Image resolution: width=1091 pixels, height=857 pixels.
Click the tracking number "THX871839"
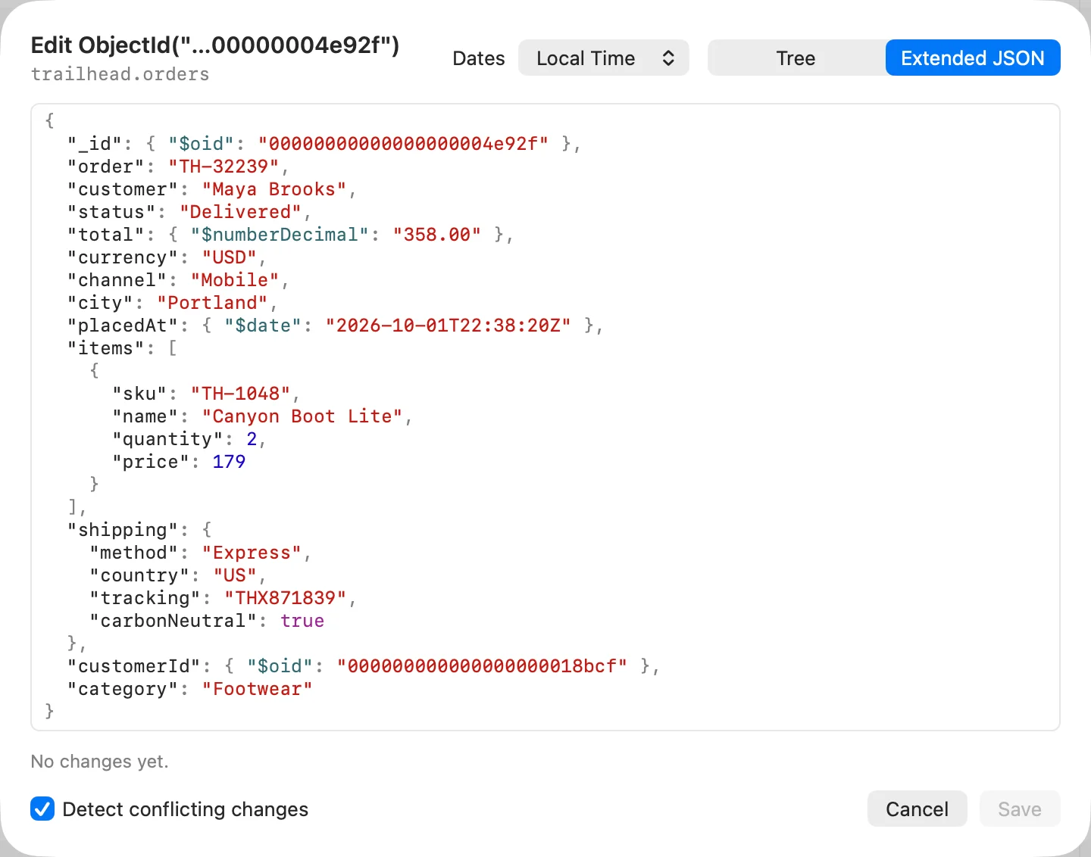pyautogui.click(x=286, y=598)
